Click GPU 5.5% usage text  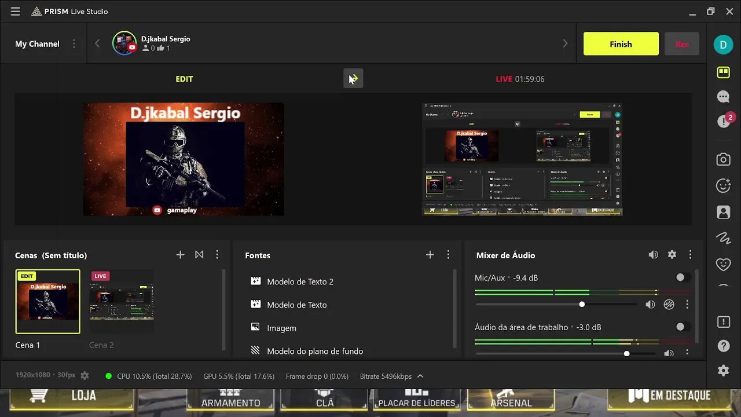point(239,376)
